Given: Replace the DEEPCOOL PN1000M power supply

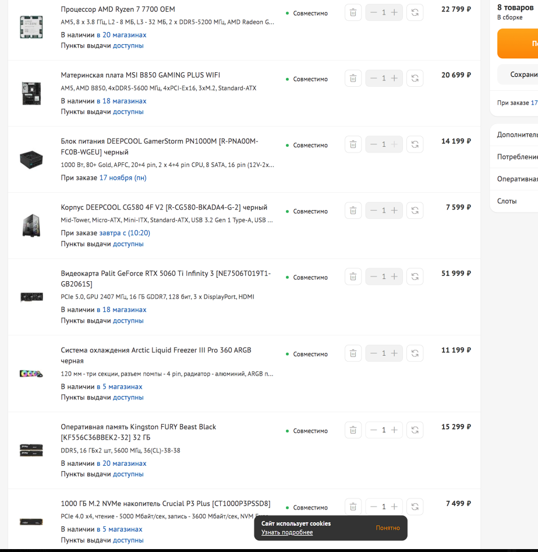Looking at the screenshot, I should click(x=415, y=144).
